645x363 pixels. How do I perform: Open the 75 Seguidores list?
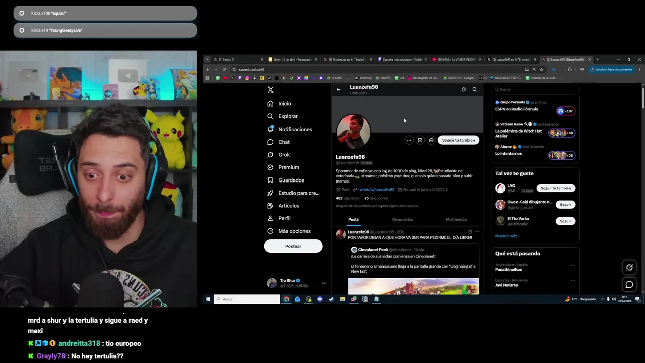click(x=376, y=198)
